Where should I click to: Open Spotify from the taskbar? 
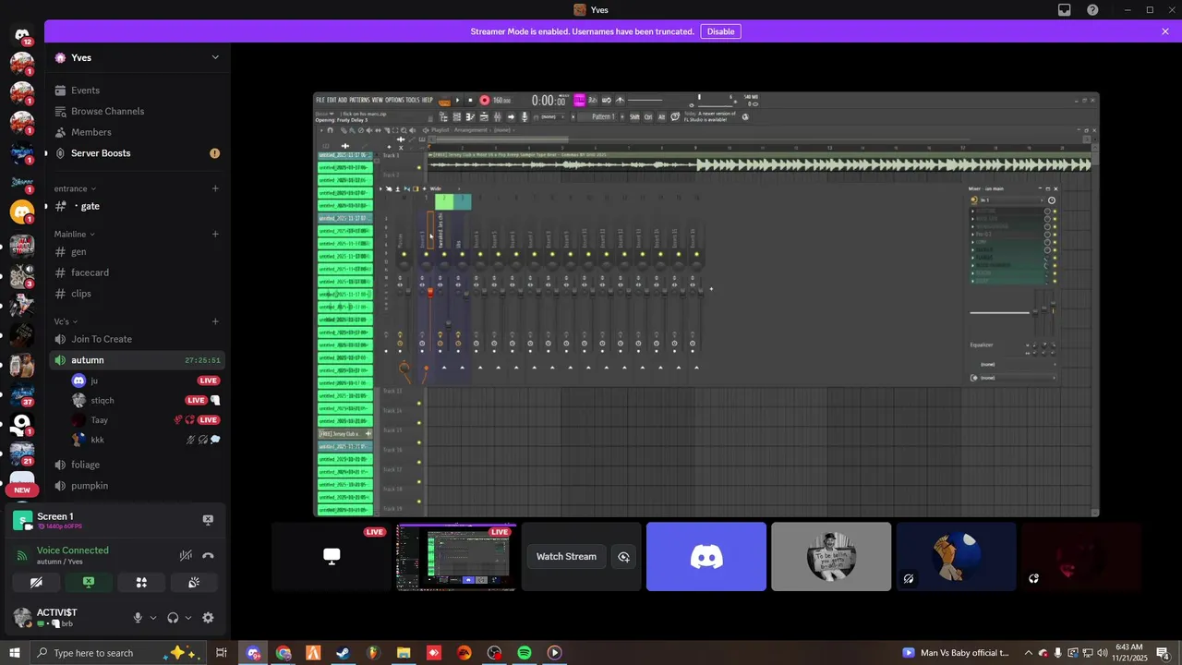pyautogui.click(x=524, y=653)
